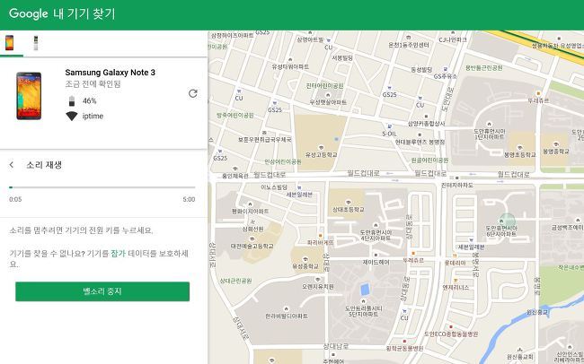Image resolution: width=584 pixels, height=364 pixels.
Task: Click the 도안휴먼시아 4단지아파트 marker
Action: (x=376, y=225)
